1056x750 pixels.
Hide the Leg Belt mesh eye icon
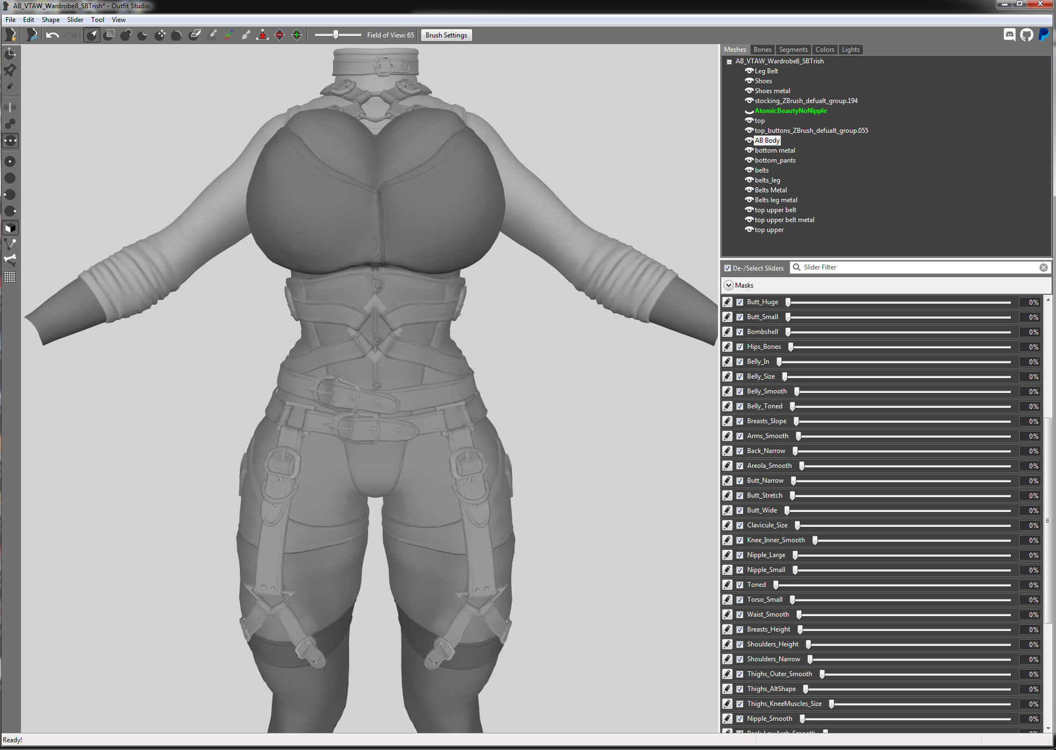749,71
